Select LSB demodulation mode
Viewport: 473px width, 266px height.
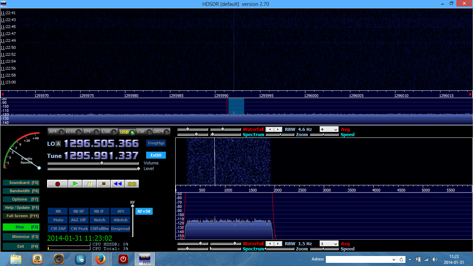[x=109, y=132]
